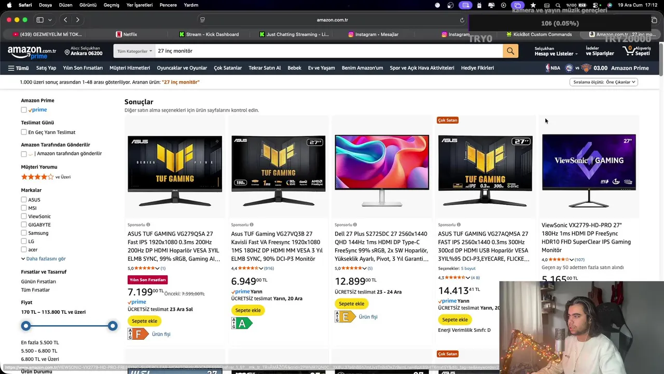Click the Amazon Prime logo home link

click(32, 52)
